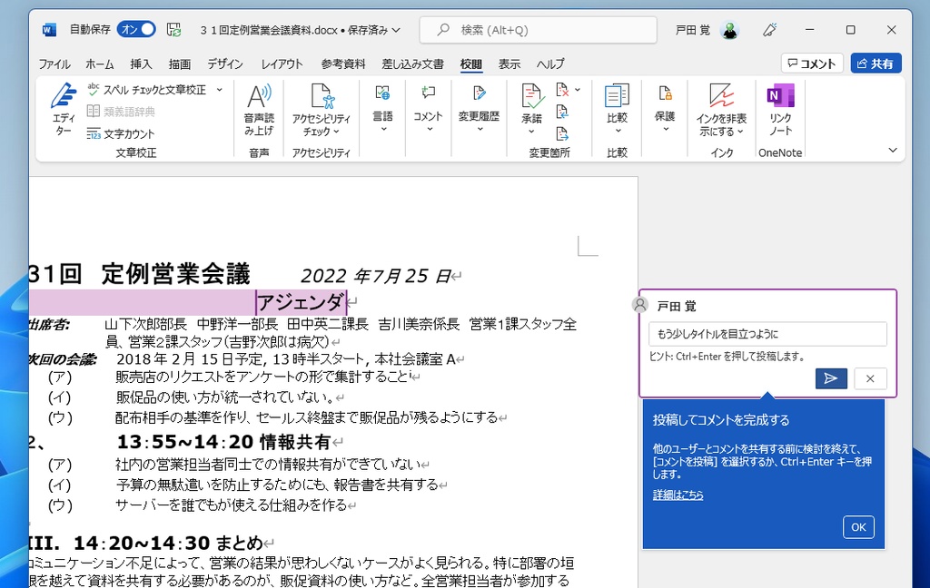Image resolution: width=930 pixels, height=588 pixels.
Task: Click the 類義語辞典 thesaurus command
Action: click(x=121, y=112)
